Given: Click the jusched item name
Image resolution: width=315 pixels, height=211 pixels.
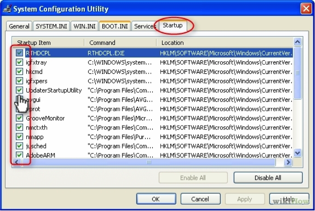Looking at the screenshot, I should tap(36, 146).
